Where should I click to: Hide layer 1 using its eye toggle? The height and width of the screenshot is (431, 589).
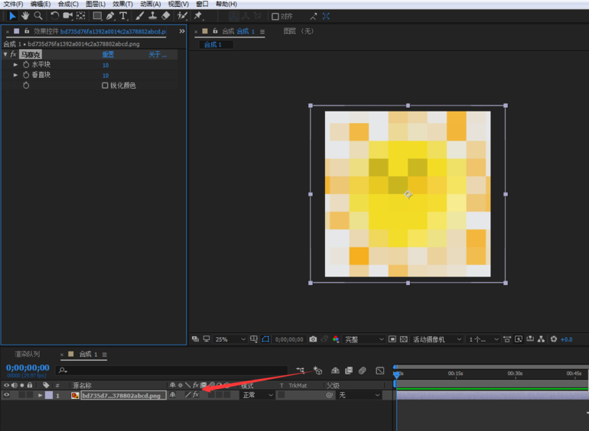[x=6, y=395]
